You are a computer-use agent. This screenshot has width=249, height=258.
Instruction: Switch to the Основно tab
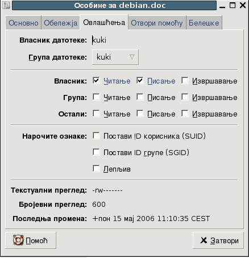23,23
